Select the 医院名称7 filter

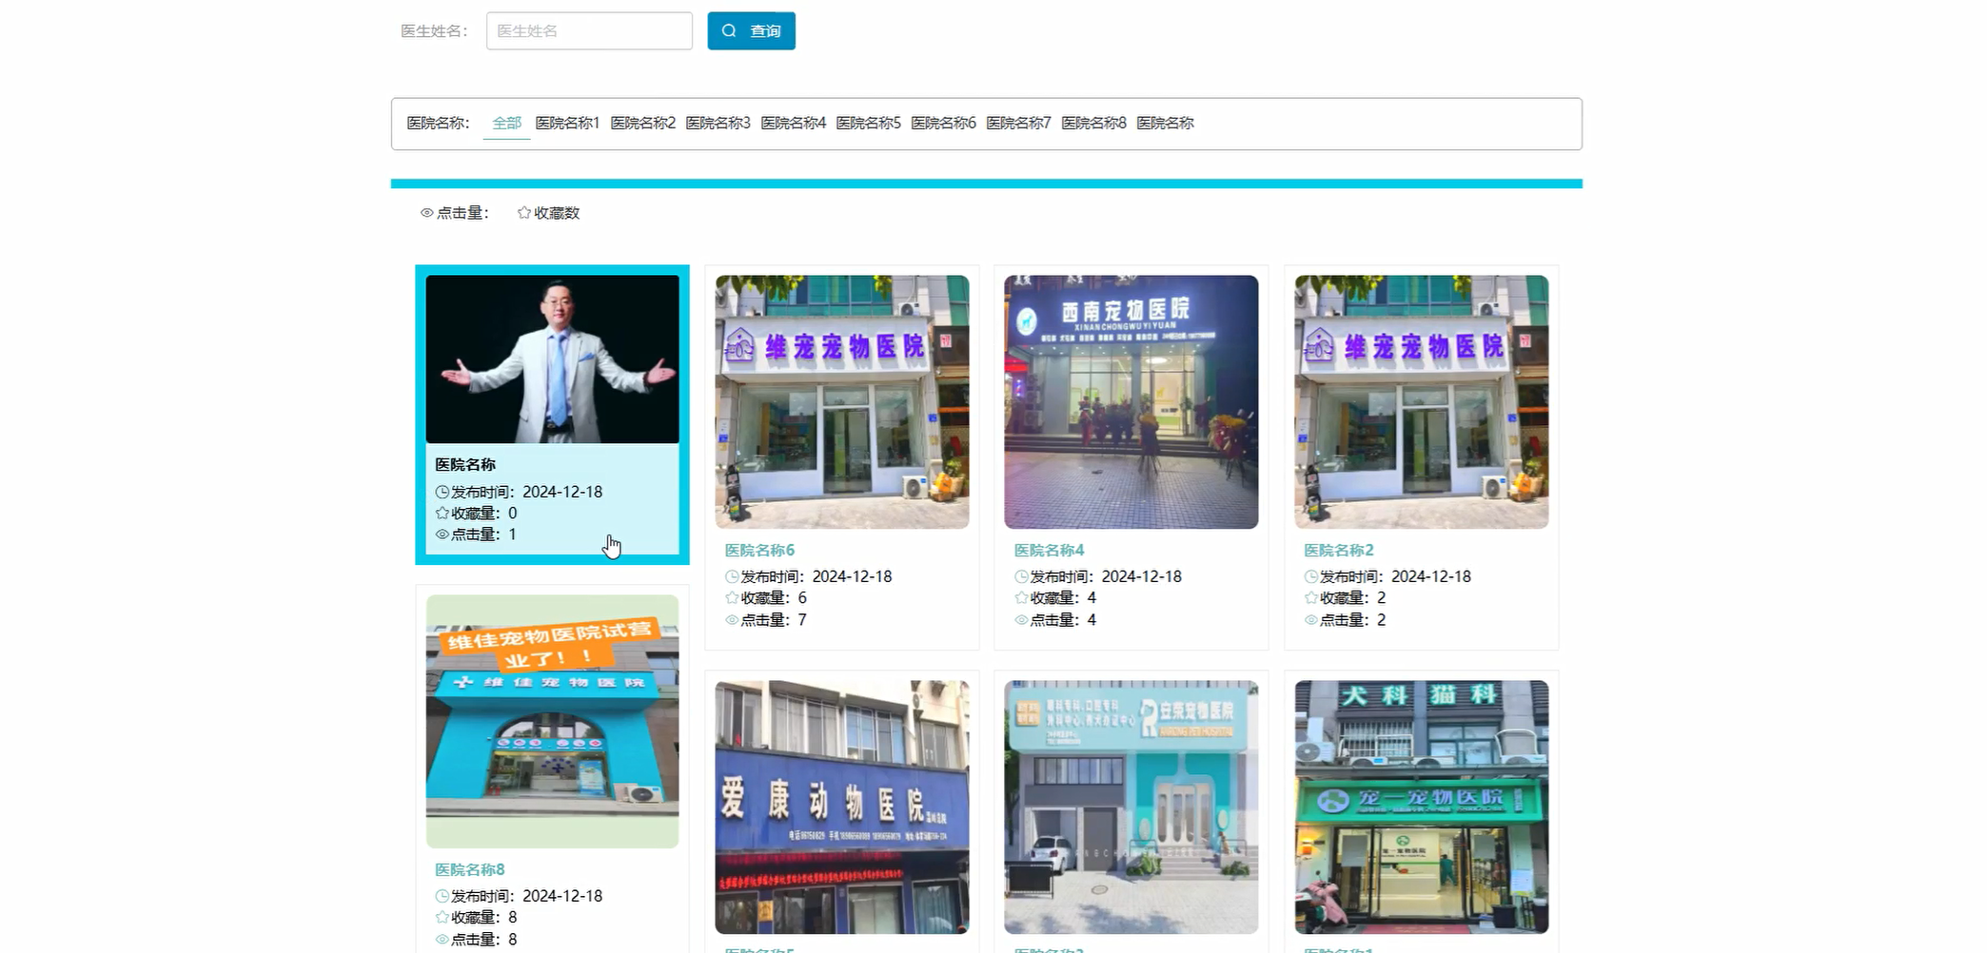[1018, 123]
